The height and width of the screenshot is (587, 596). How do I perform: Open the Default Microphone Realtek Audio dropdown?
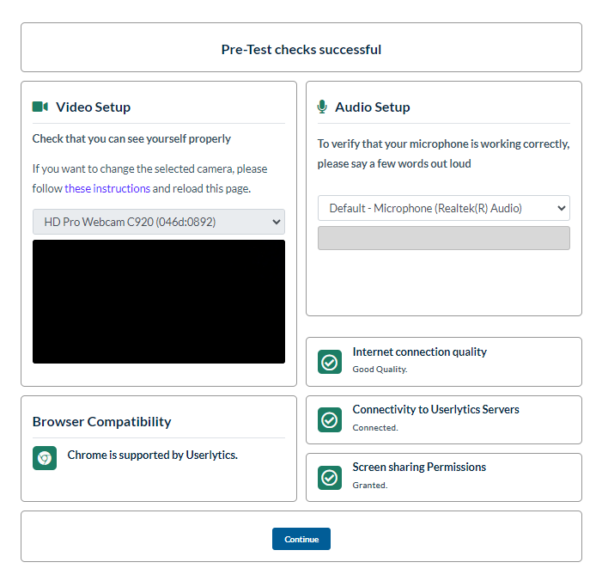[443, 208]
